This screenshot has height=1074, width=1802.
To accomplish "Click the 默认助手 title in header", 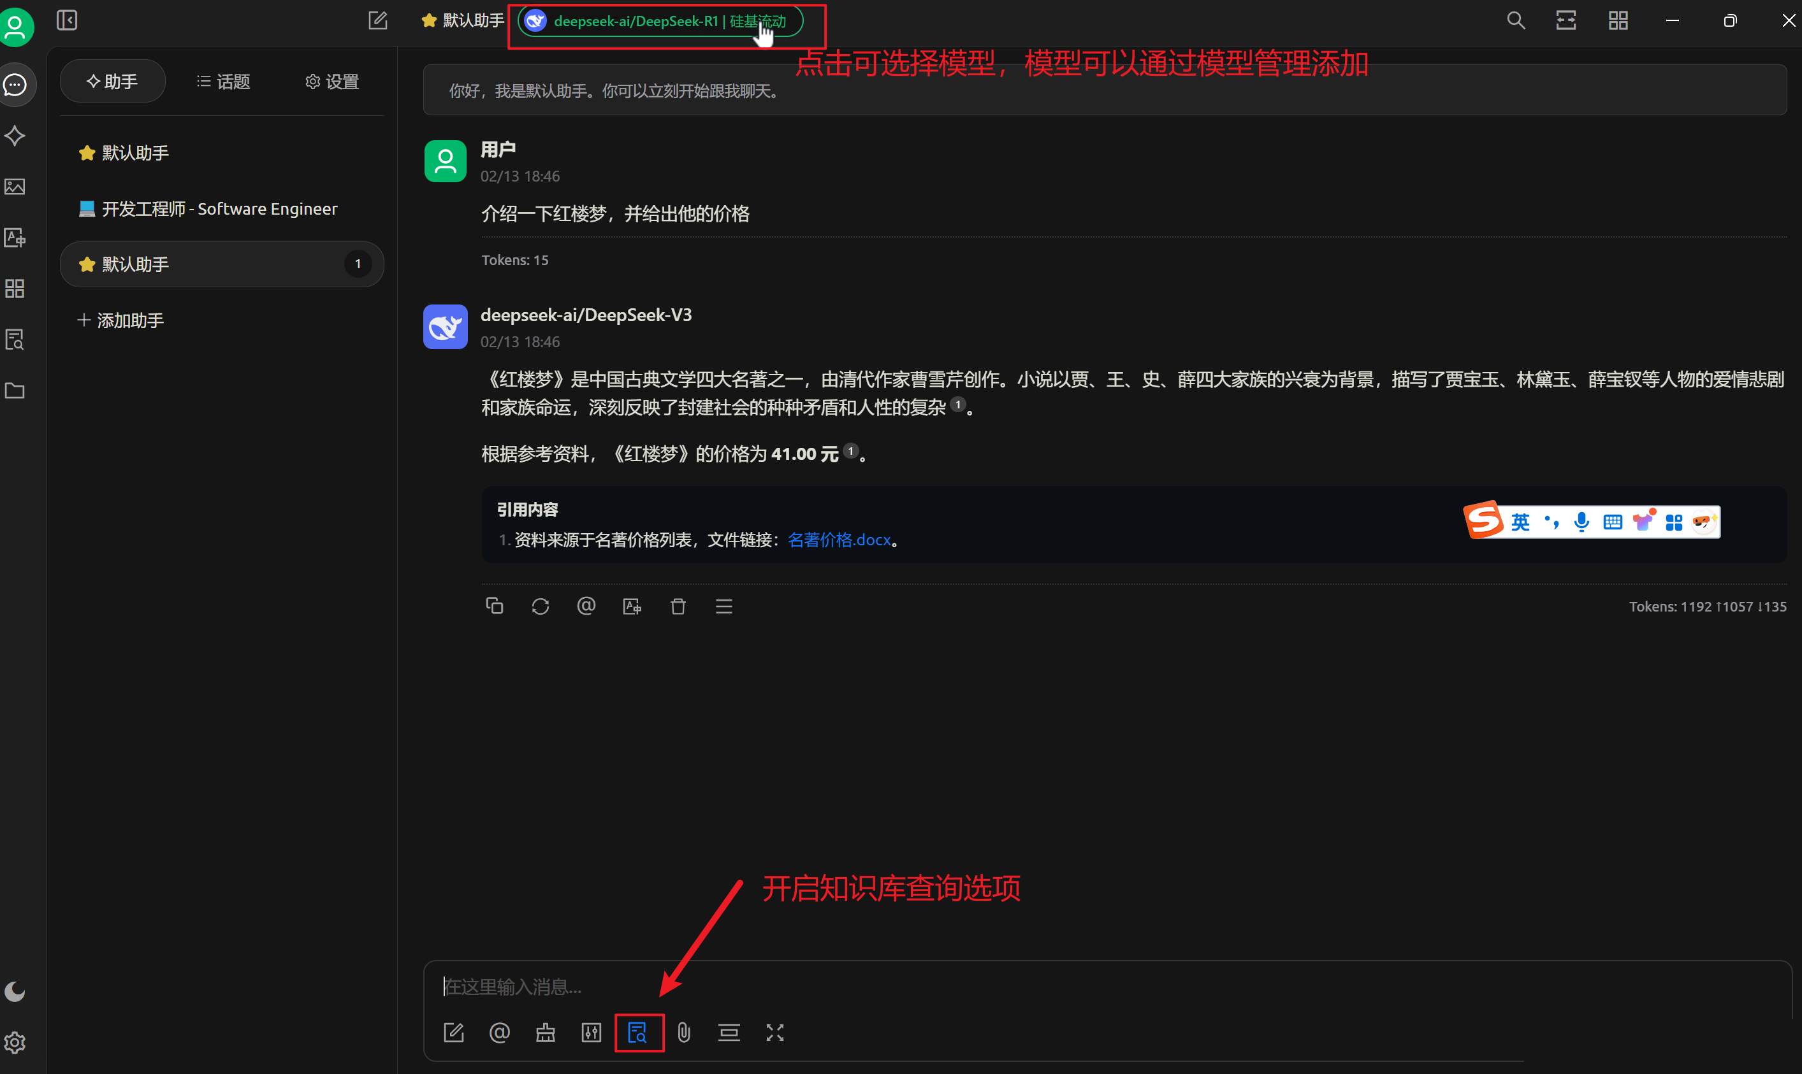I will 463,20.
